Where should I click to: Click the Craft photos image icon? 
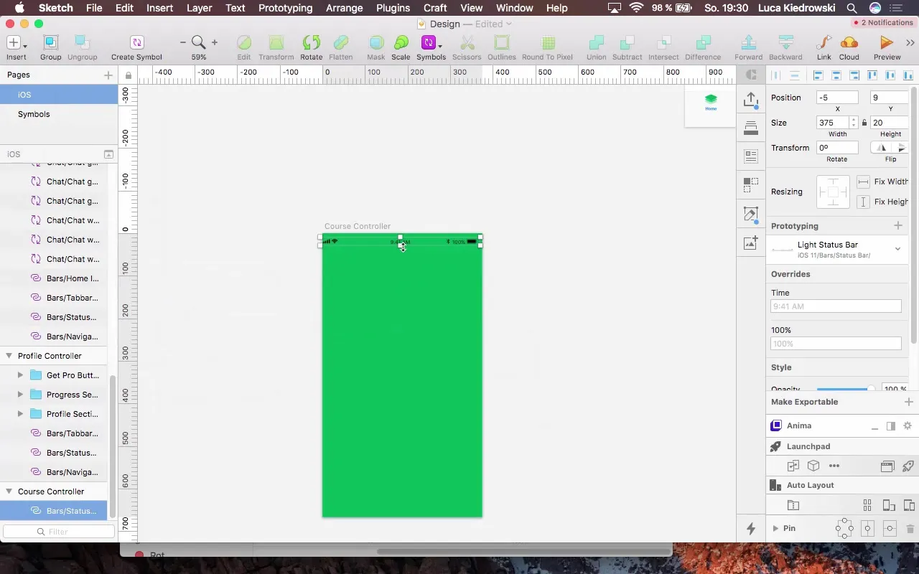tap(751, 243)
